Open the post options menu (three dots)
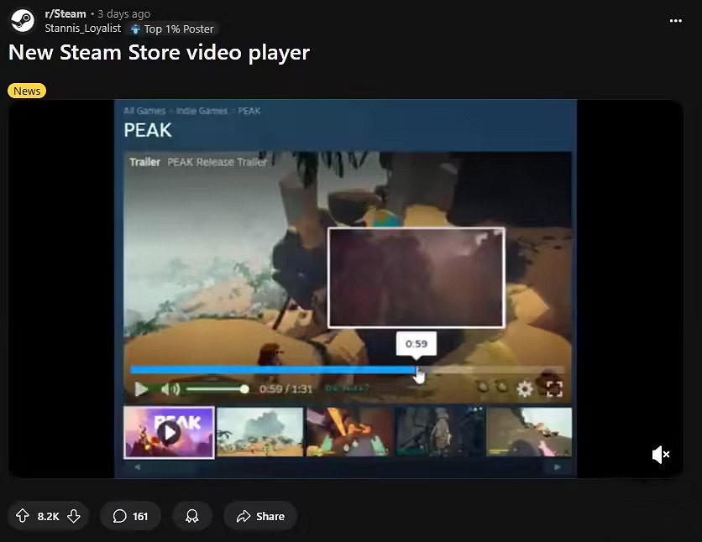Viewport: 702px width, 542px height. tap(678, 20)
